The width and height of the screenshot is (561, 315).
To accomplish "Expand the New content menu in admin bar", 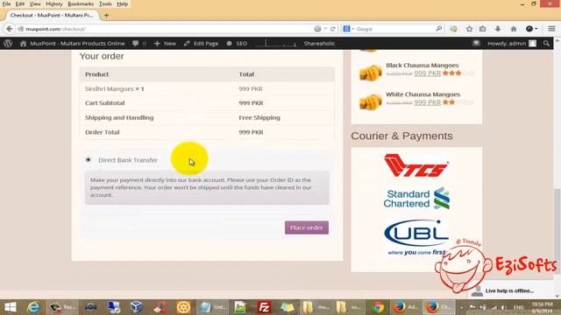I will [x=165, y=43].
